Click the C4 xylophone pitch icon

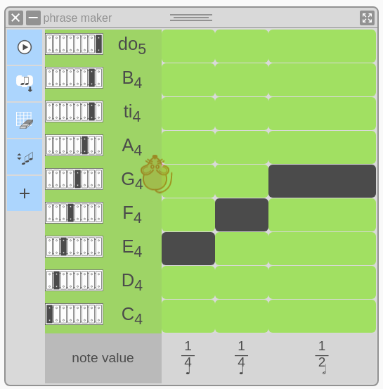click(x=74, y=314)
